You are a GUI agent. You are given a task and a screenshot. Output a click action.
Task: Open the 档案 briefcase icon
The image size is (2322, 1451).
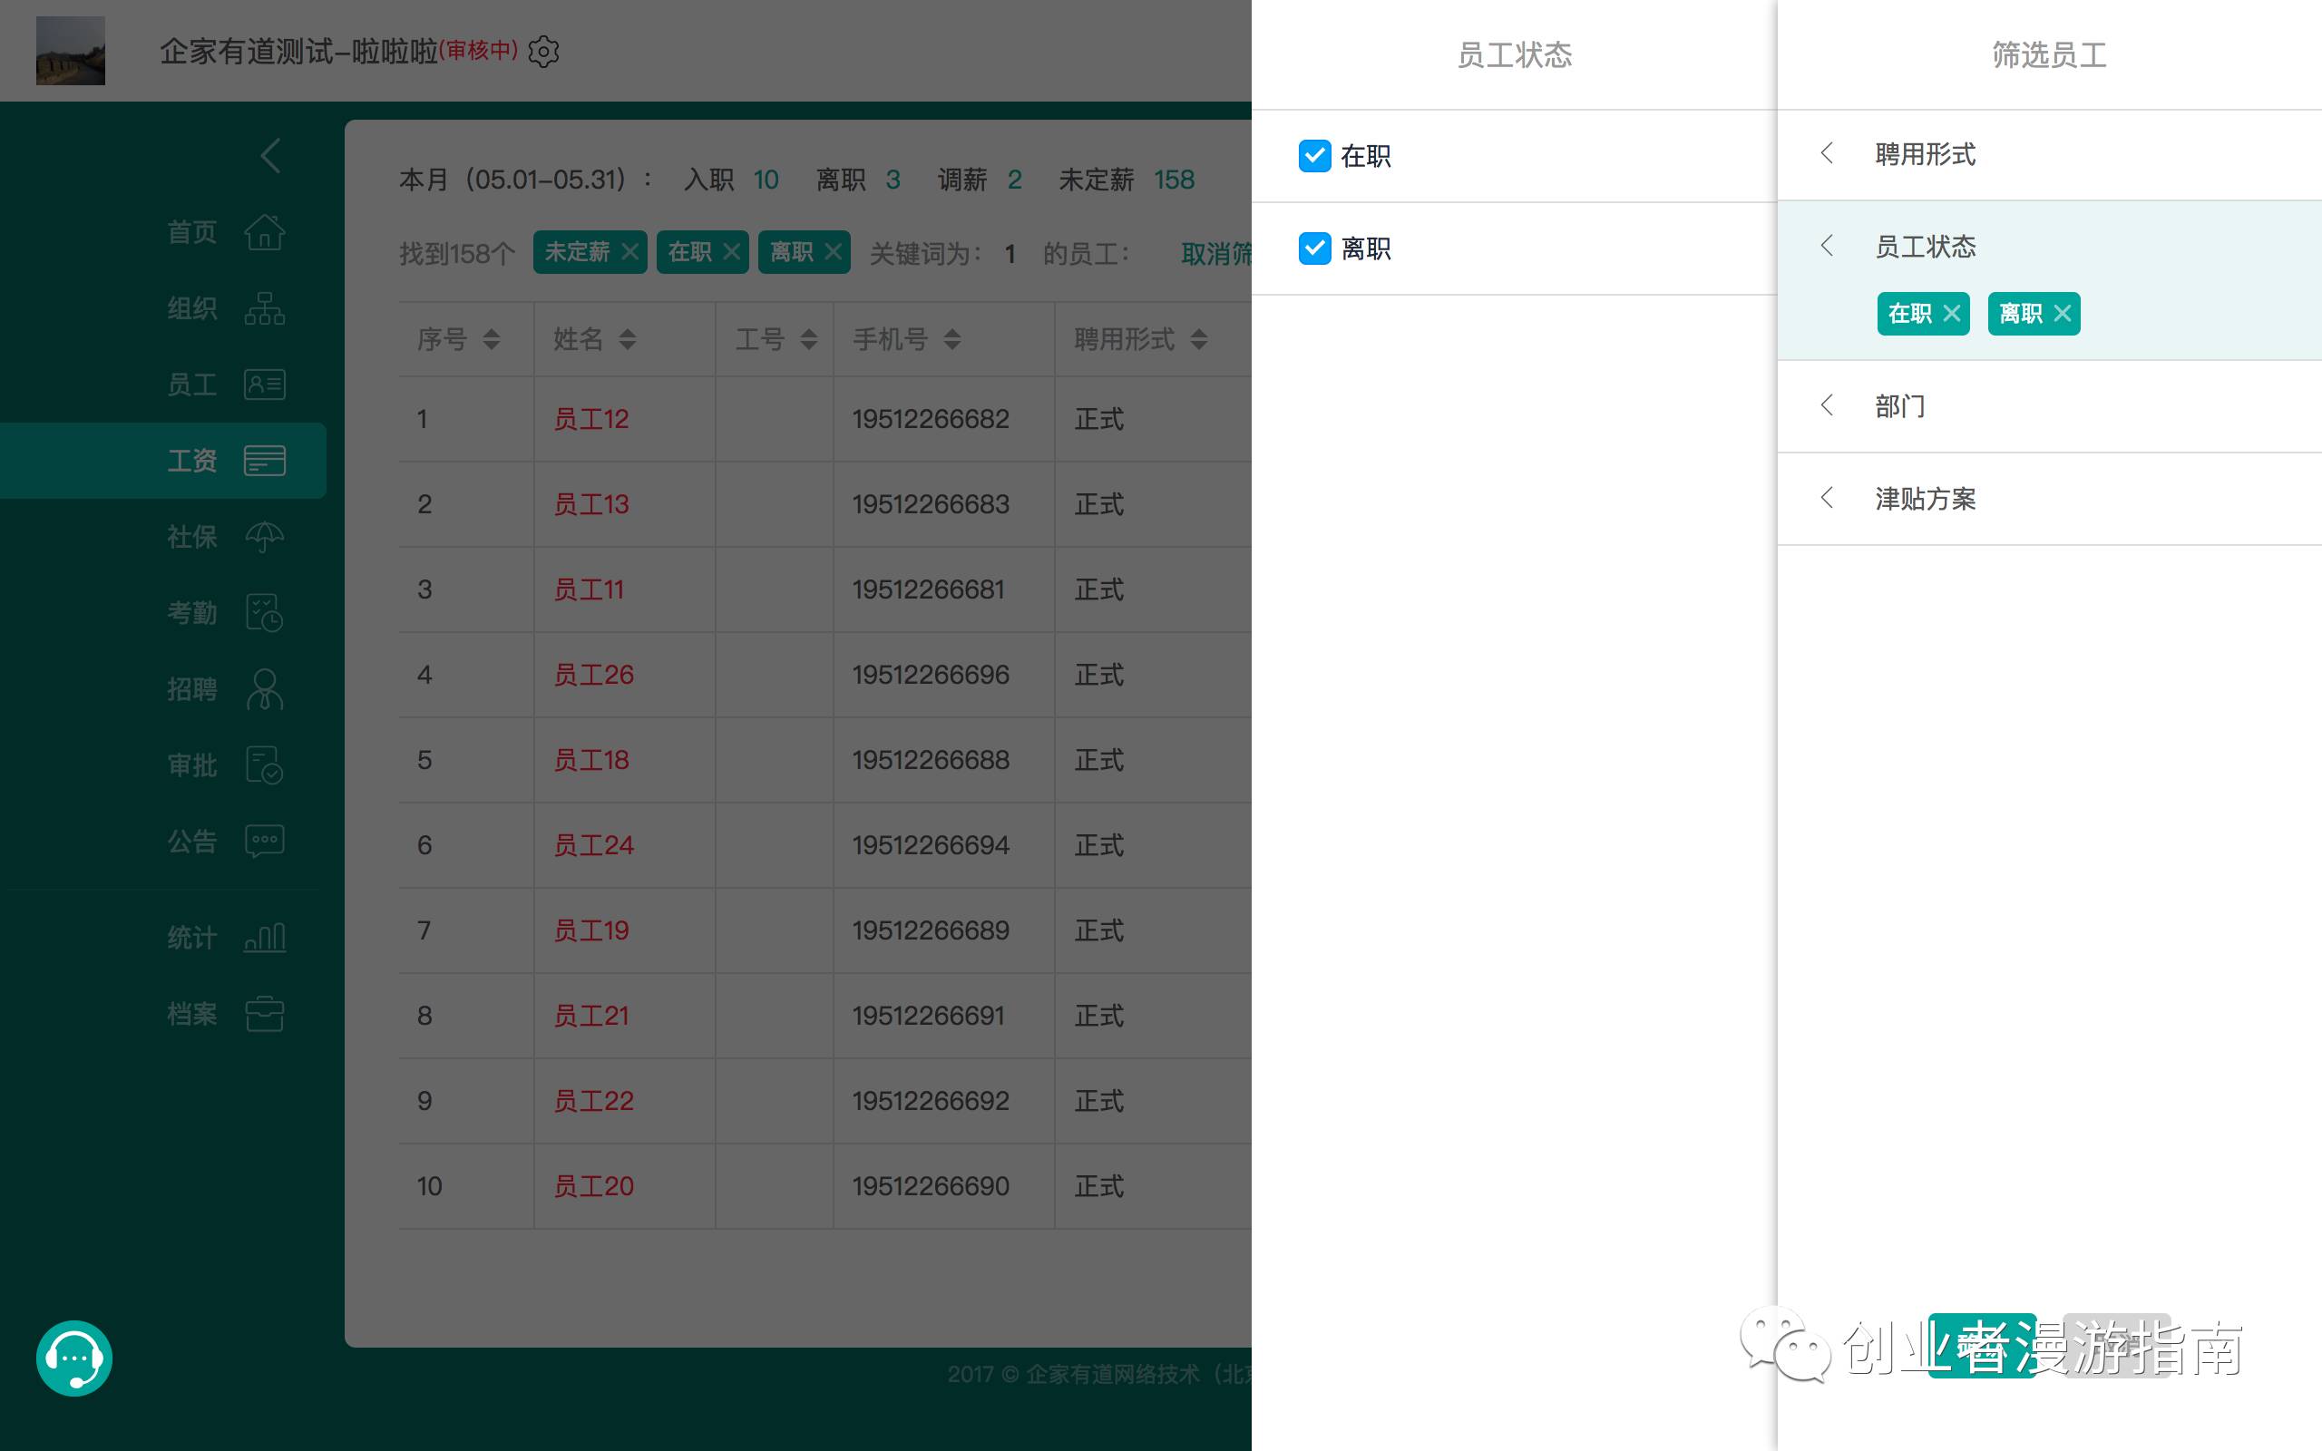coord(264,1013)
